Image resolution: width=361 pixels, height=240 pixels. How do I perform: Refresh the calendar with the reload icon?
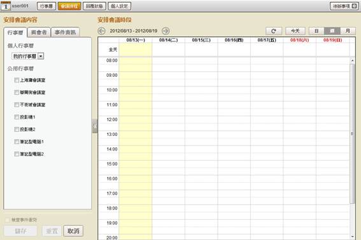click(274, 31)
